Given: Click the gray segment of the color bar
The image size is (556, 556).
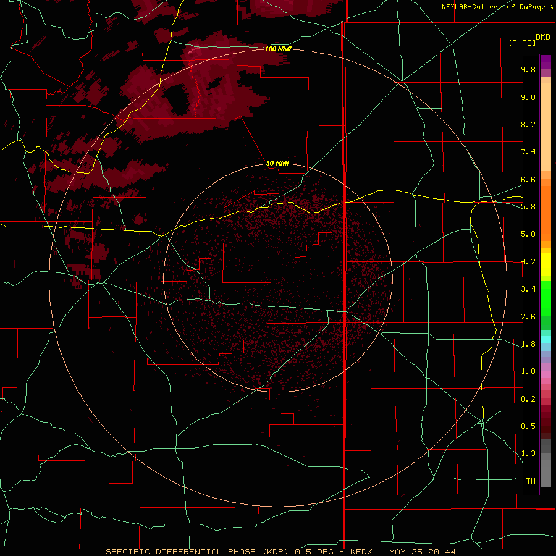Looking at the screenshot, I should pyautogui.click(x=545, y=463).
